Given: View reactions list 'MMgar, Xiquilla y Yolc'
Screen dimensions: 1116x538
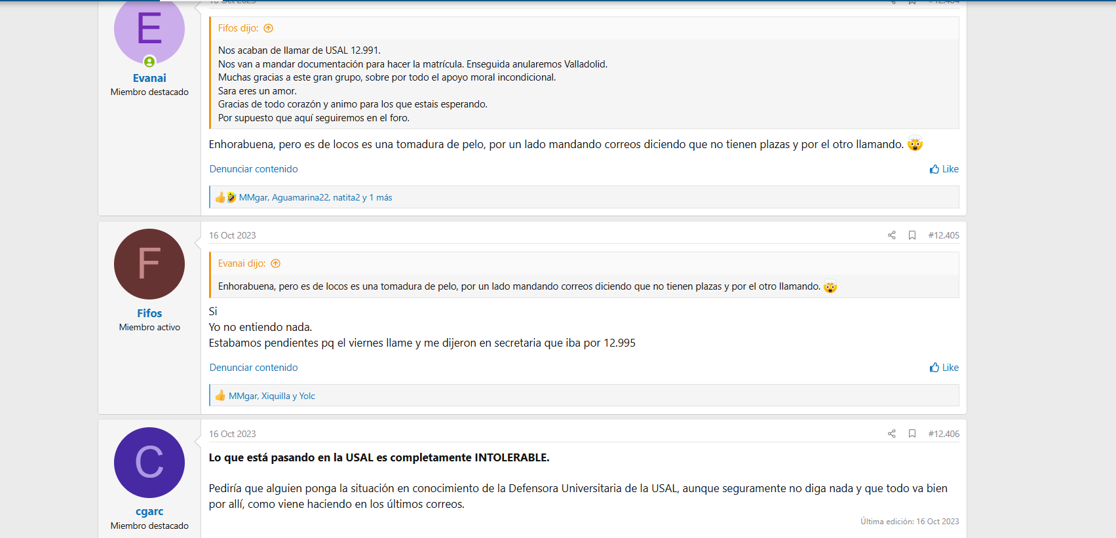Looking at the screenshot, I should (x=272, y=396).
